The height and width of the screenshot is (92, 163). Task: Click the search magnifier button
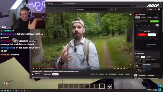pos(112,9)
